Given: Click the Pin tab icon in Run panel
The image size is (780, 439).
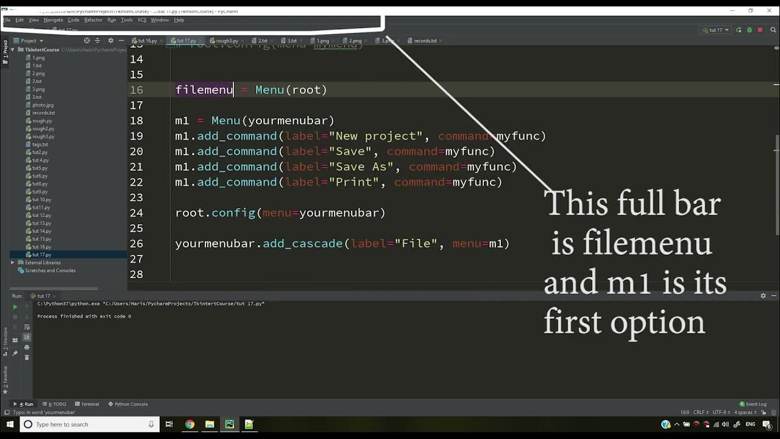Looking at the screenshot, I should (15, 353).
